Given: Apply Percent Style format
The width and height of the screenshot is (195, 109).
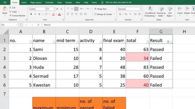Looking at the screenshot, I should tap(126, 14).
